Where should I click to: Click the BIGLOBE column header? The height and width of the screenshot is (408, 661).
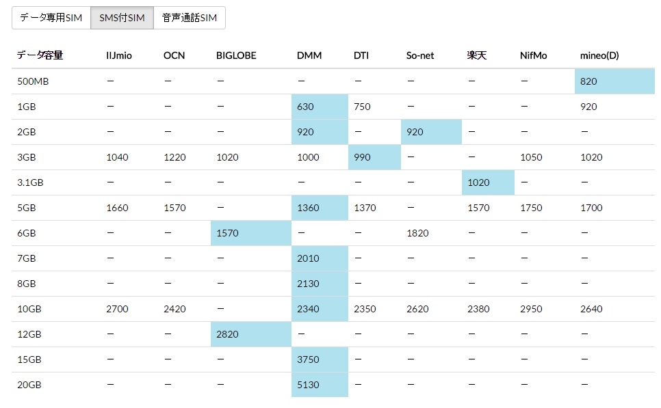(236, 55)
